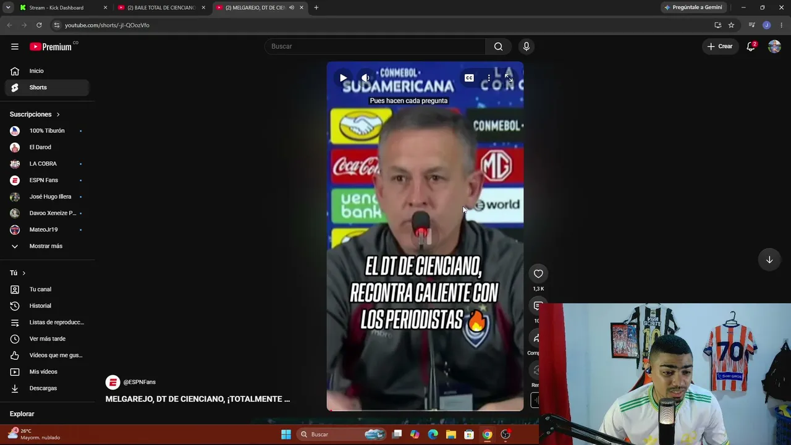791x445 pixels.
Task: Open Historial watch history
Action: point(47,306)
